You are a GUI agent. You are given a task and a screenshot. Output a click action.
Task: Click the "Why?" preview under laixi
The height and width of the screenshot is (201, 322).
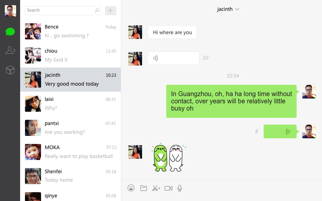coord(51,108)
